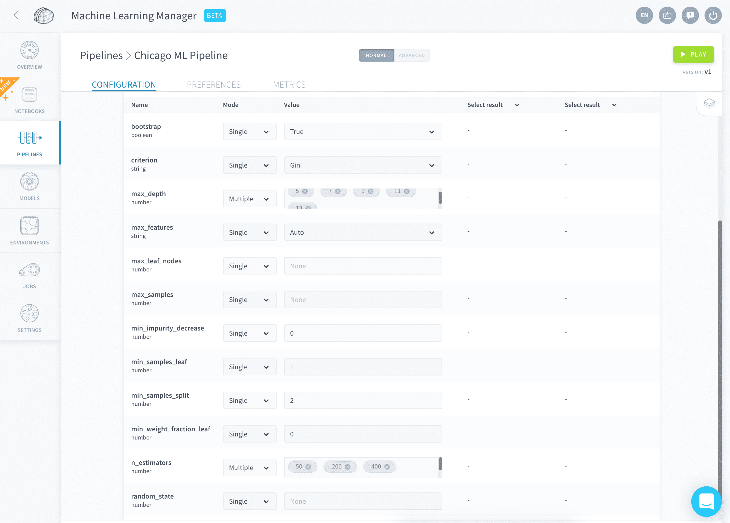Open the Metrics tab
The image size is (730, 523).
289,85
